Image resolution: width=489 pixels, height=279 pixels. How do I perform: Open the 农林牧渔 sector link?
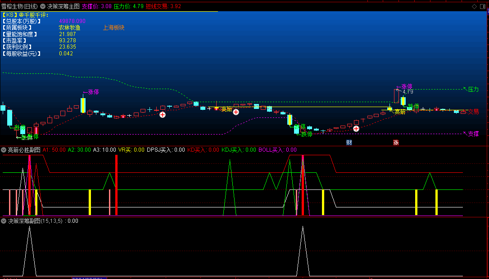(x=69, y=28)
